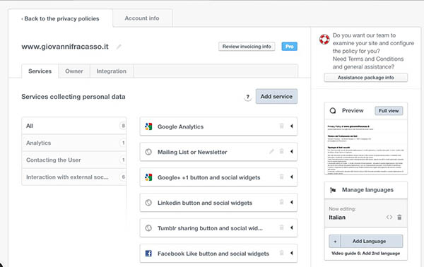Screen dimensions: 424x267
Task: Delete the Mailing List or Newsletter service
Action: 281,151
